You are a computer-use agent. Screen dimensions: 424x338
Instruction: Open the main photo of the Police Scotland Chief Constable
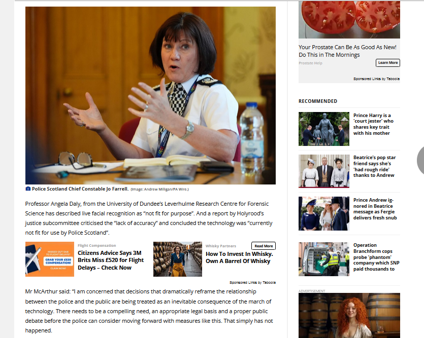point(150,95)
